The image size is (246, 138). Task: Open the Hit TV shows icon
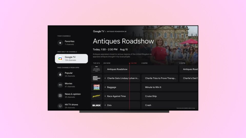click(x=60, y=106)
